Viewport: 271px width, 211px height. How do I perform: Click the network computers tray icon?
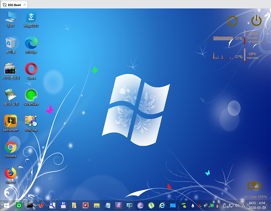[206, 205]
